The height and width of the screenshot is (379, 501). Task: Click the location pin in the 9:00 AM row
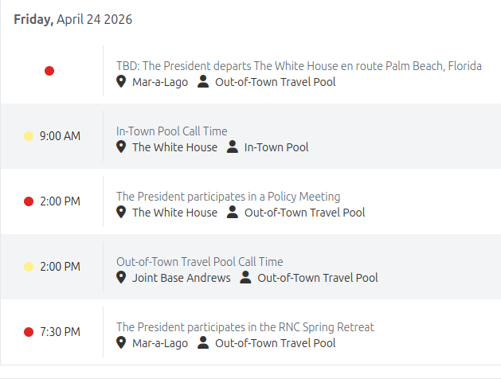(x=121, y=147)
